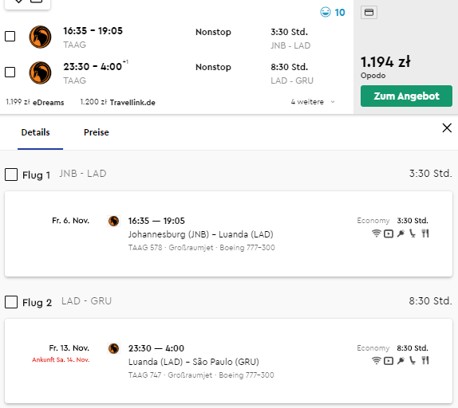Click the payment card icon above the price
Screen dimensions: 458x408
(x=369, y=12)
